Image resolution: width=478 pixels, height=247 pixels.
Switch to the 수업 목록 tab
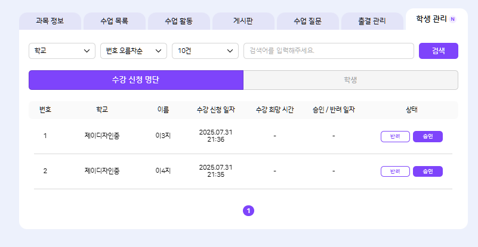pyautogui.click(x=114, y=21)
